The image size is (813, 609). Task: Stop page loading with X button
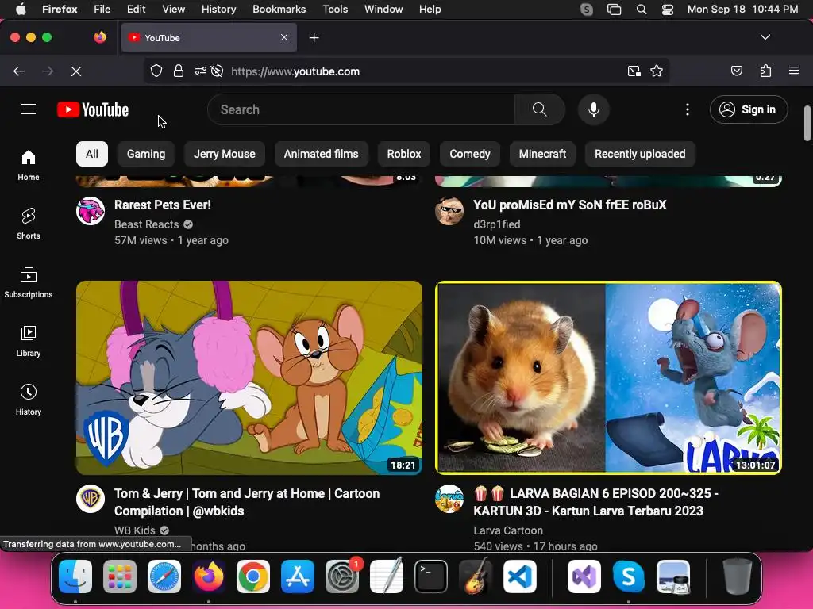(76, 71)
